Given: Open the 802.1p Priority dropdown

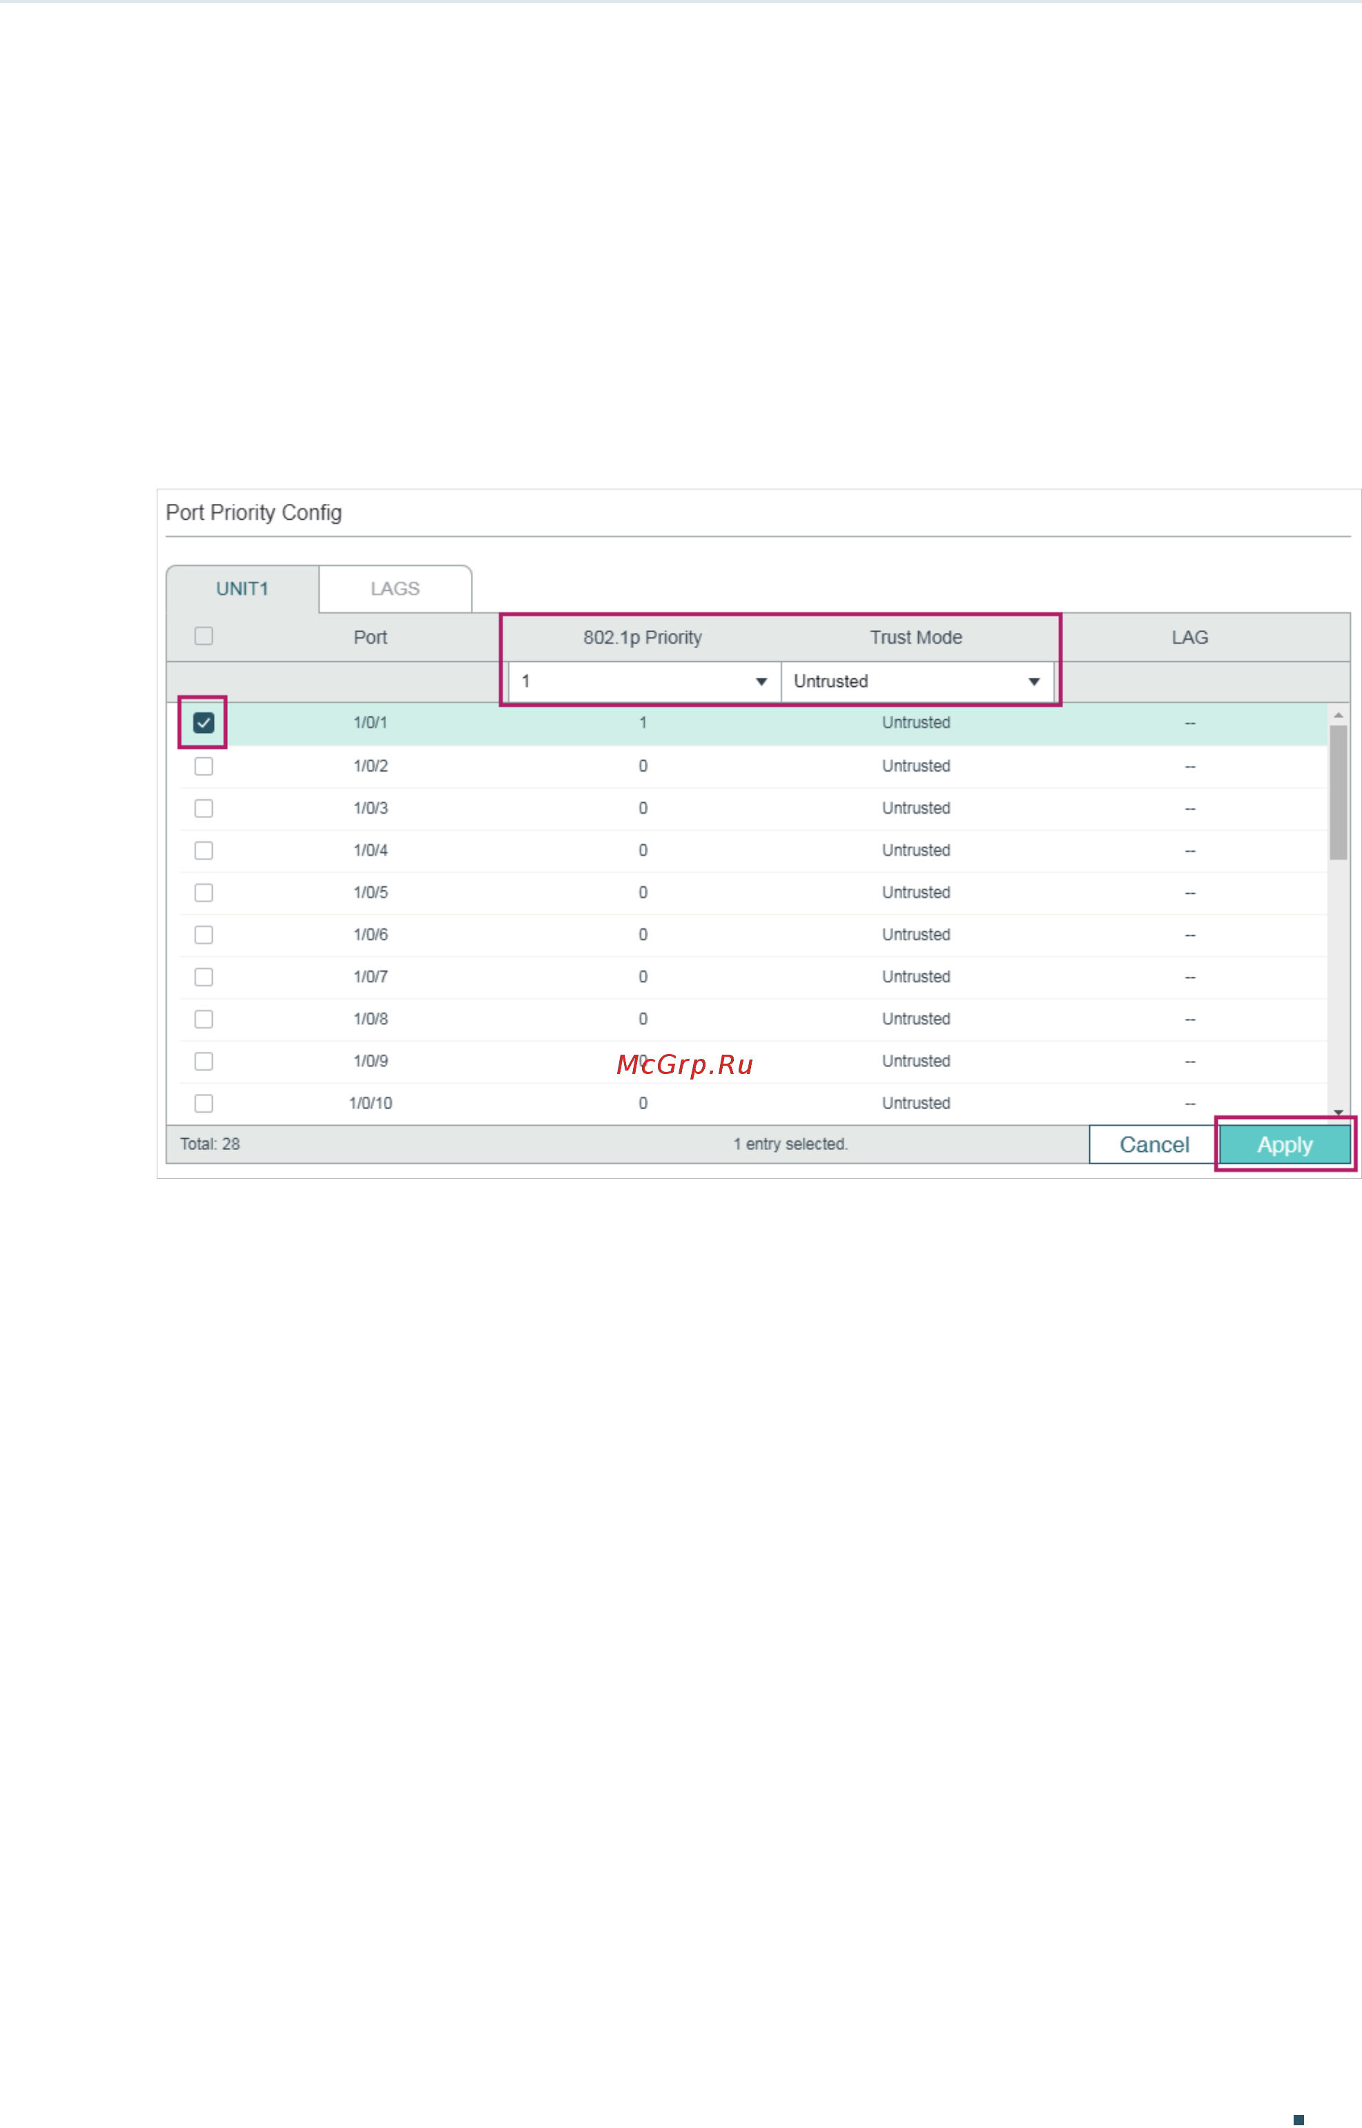Looking at the screenshot, I should [x=644, y=682].
